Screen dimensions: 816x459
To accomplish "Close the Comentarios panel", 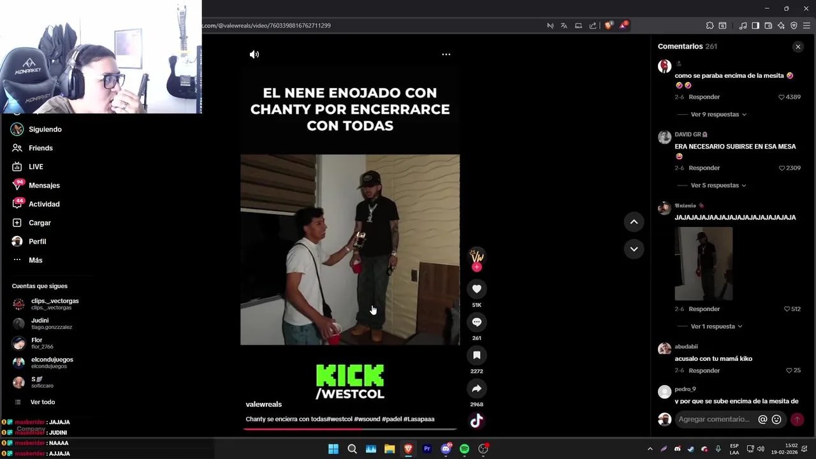I will [x=798, y=47].
